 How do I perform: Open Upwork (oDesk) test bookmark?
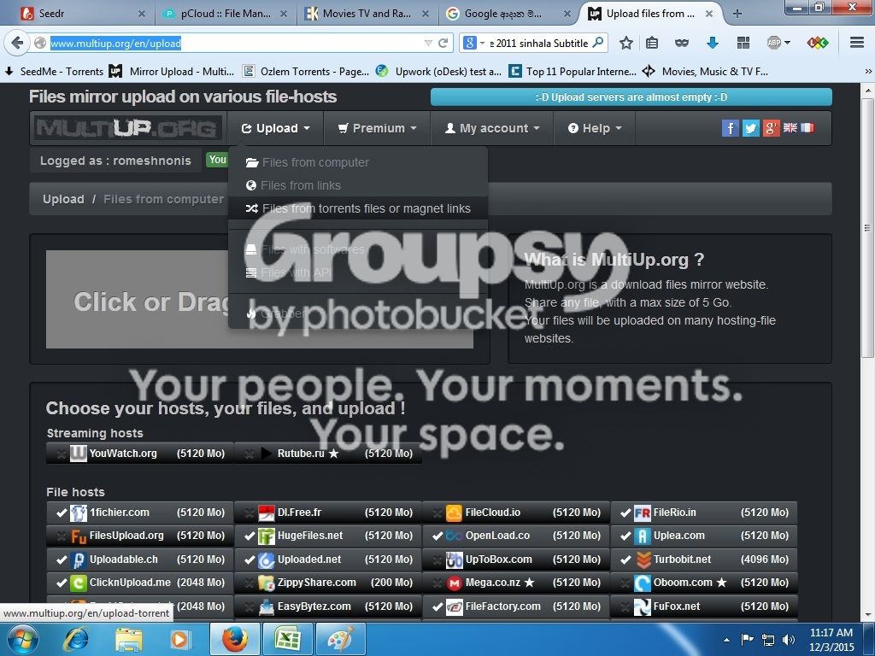pyautogui.click(x=438, y=72)
